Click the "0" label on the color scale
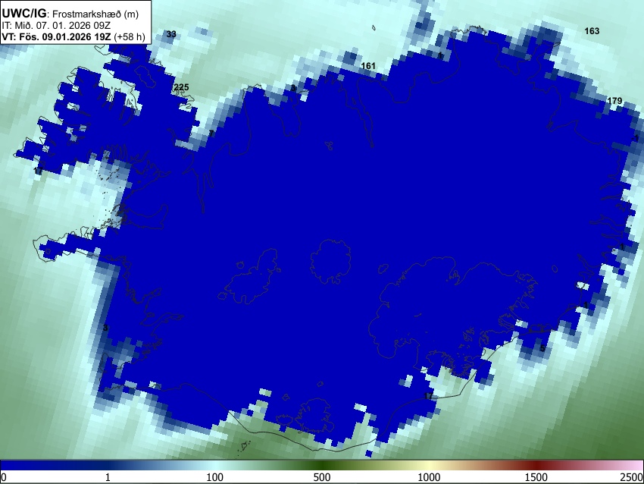 coord(4,477)
